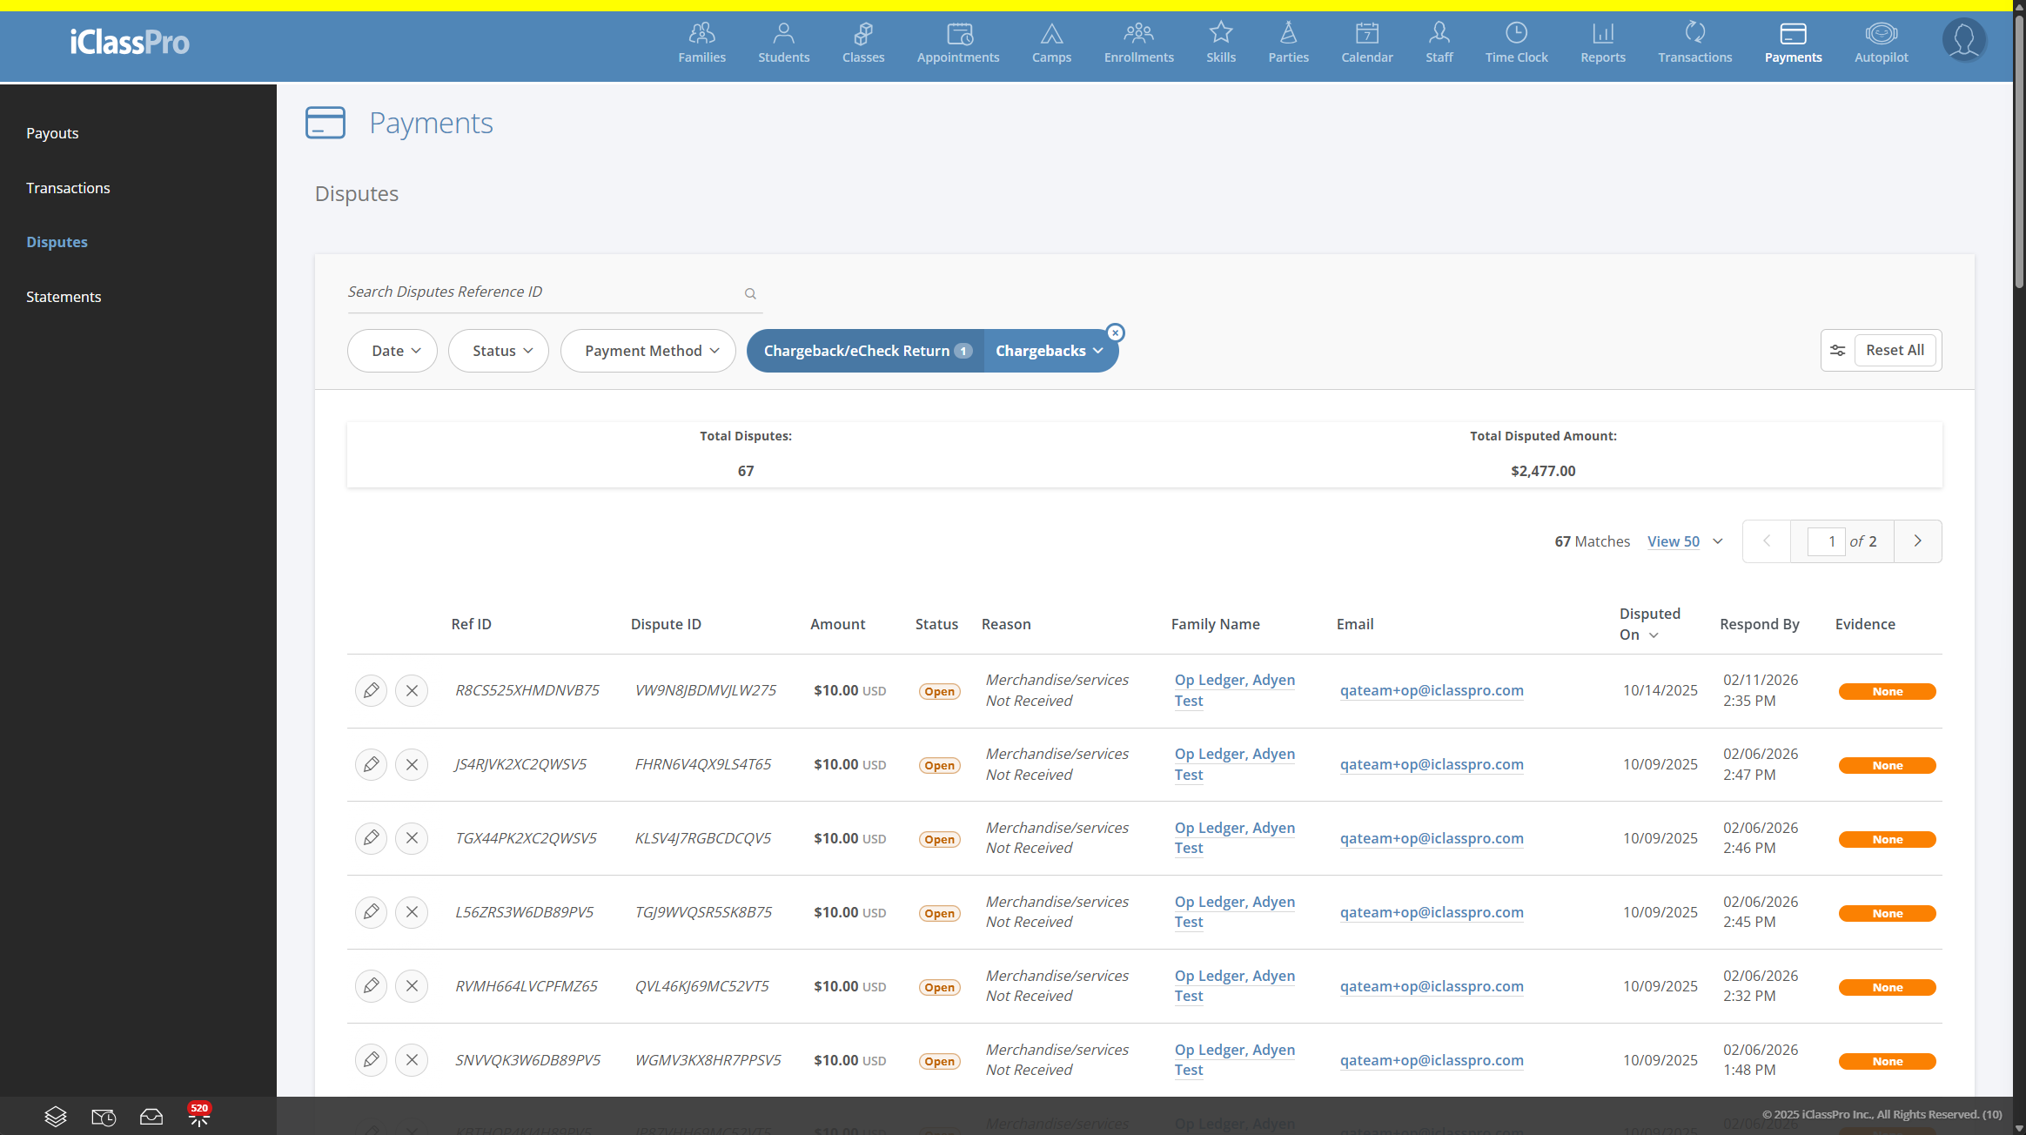Expand the View 50 results dropdown
2026x1135 pixels.
coord(1684,541)
